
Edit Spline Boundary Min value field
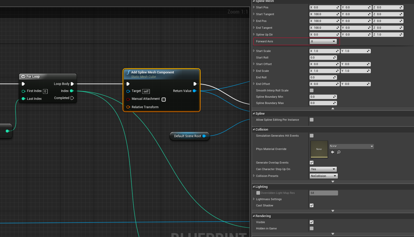[323, 97]
